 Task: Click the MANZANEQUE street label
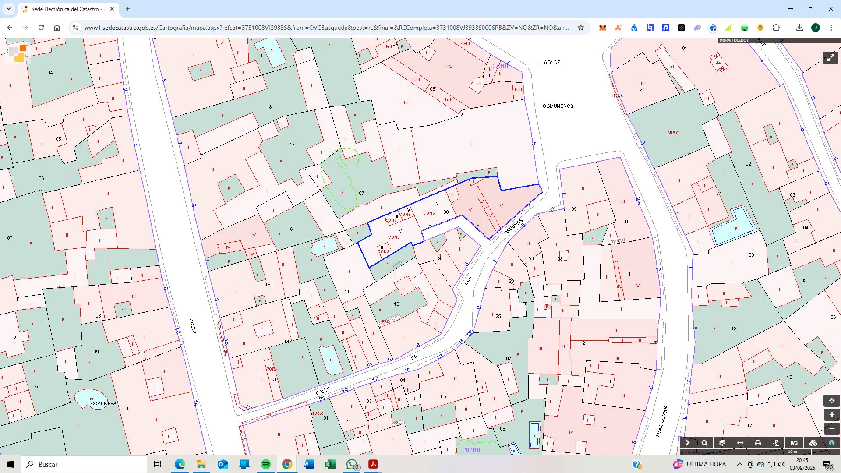662,421
